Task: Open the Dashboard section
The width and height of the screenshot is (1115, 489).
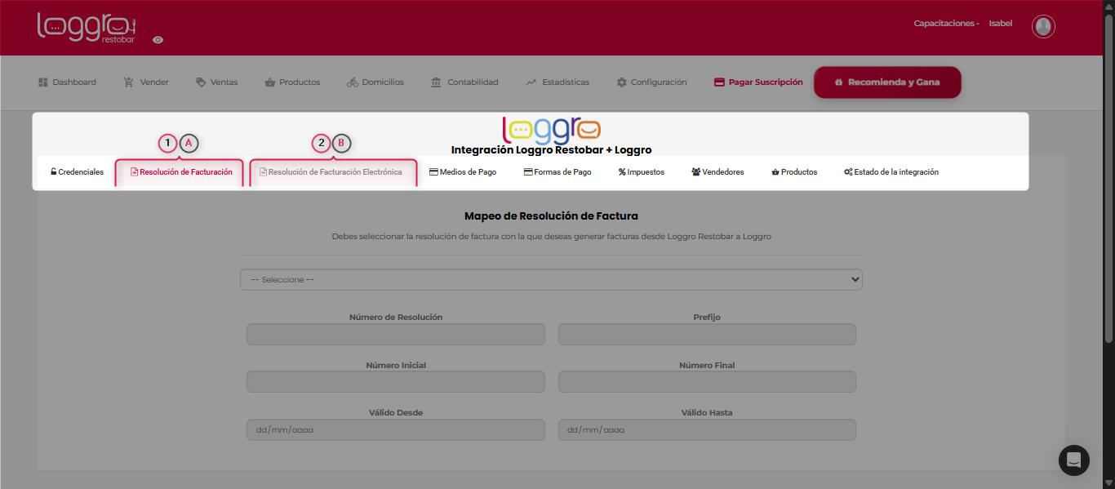Action: (67, 82)
